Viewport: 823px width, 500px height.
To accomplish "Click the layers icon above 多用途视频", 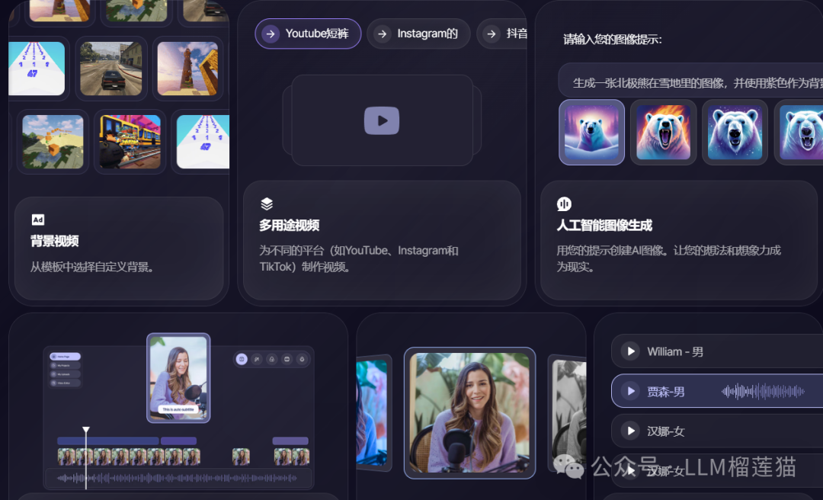I will (x=267, y=204).
